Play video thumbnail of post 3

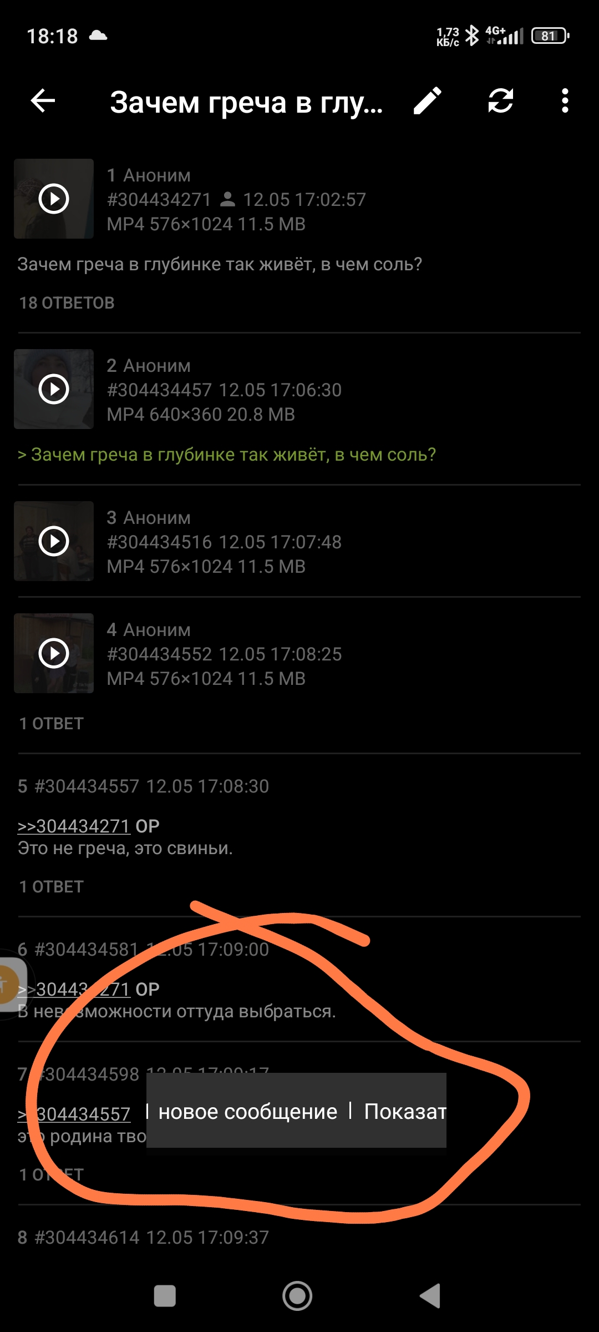tap(54, 541)
